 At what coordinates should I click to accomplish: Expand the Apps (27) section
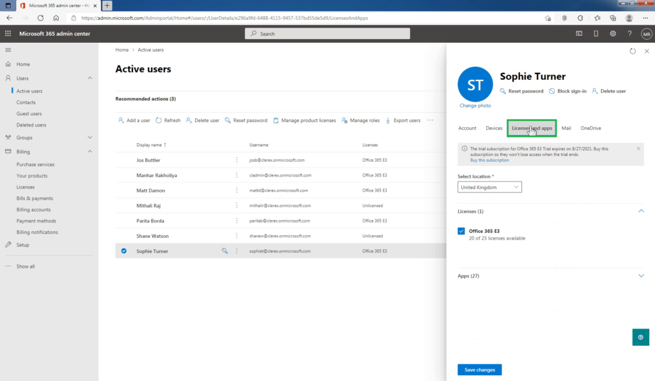pyautogui.click(x=641, y=276)
